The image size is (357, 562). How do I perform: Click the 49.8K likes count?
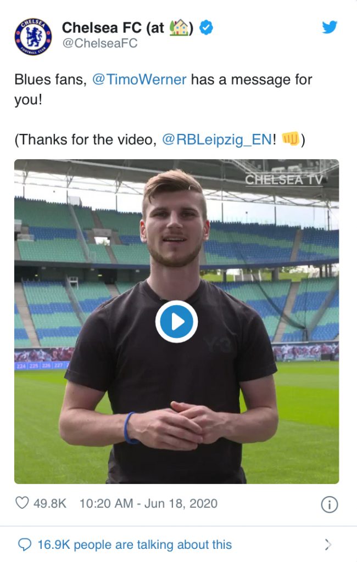click(50, 503)
